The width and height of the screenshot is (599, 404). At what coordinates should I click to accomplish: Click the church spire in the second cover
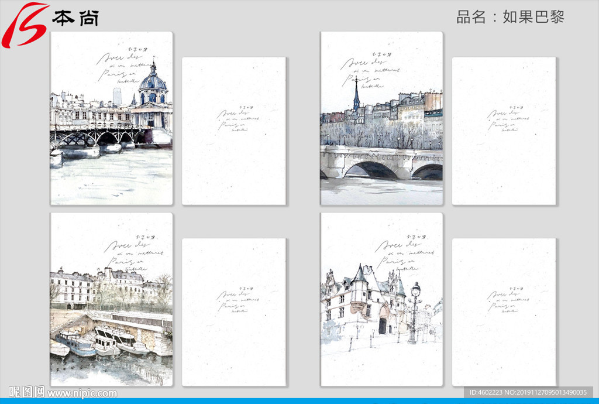356,94
